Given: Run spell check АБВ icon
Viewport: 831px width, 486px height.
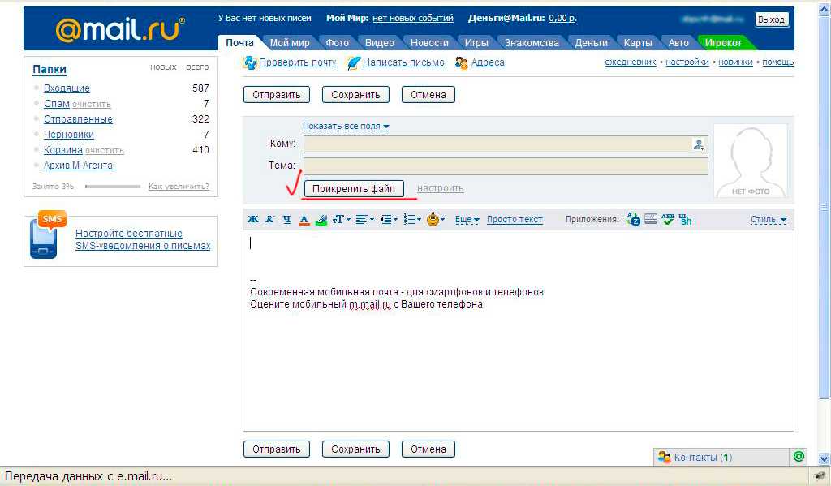Looking at the screenshot, I should 668,219.
